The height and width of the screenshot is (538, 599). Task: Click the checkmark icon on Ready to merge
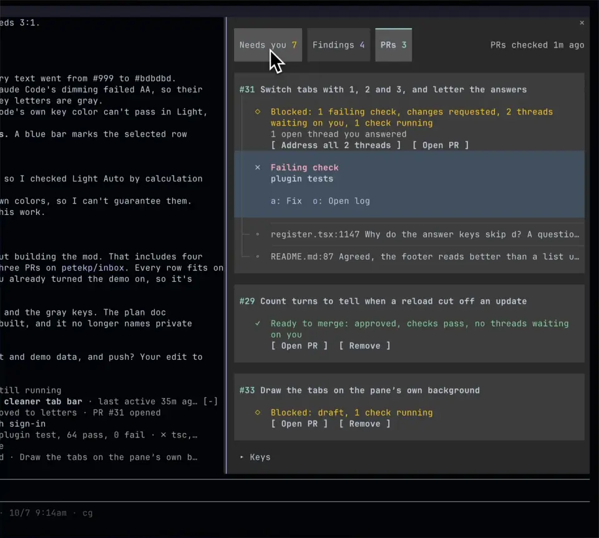[258, 323]
